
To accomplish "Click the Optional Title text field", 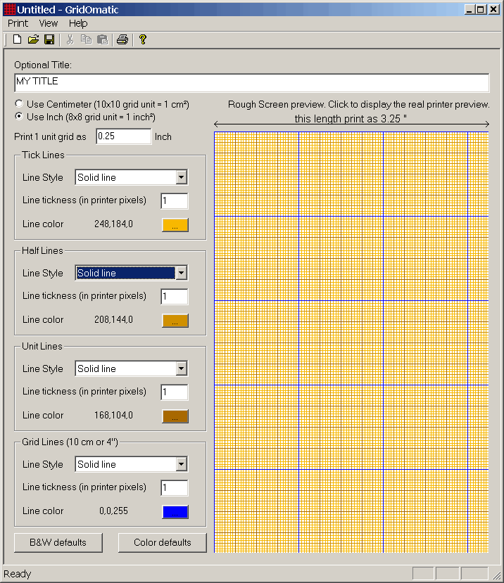I will [251, 82].
